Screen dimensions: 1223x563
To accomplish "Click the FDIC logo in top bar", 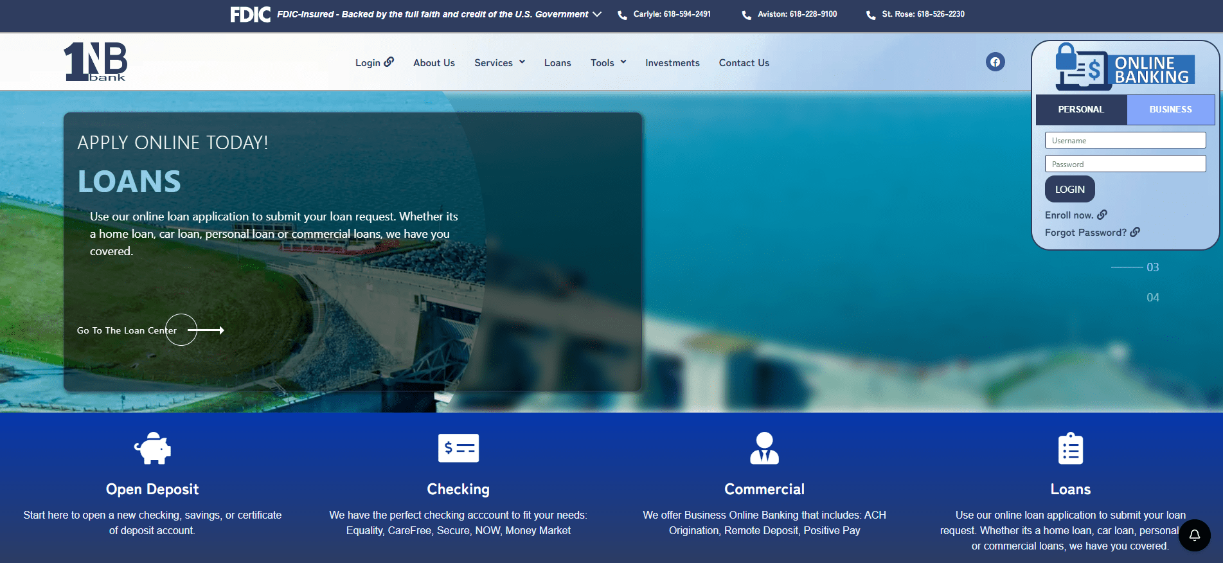I will 250,14.
